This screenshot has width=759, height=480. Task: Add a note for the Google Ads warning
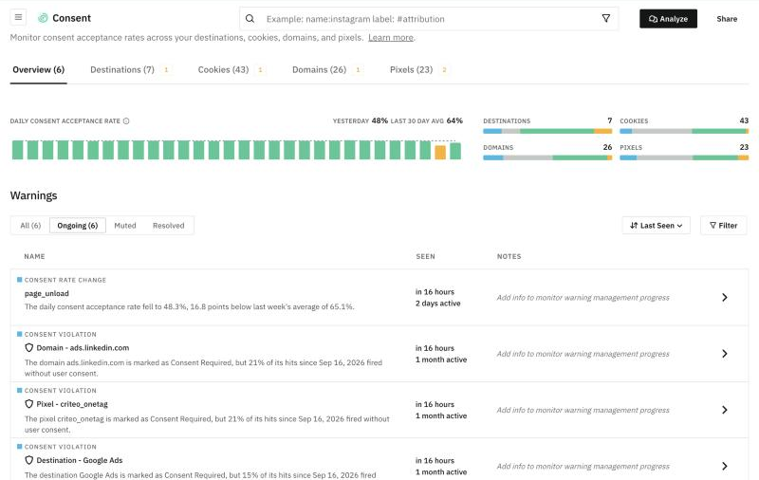583,466
